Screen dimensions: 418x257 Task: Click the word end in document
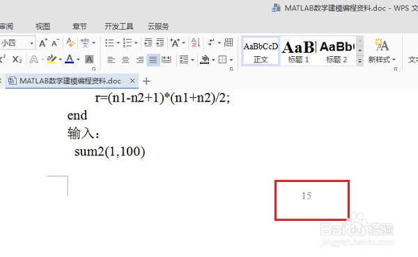pos(77,115)
